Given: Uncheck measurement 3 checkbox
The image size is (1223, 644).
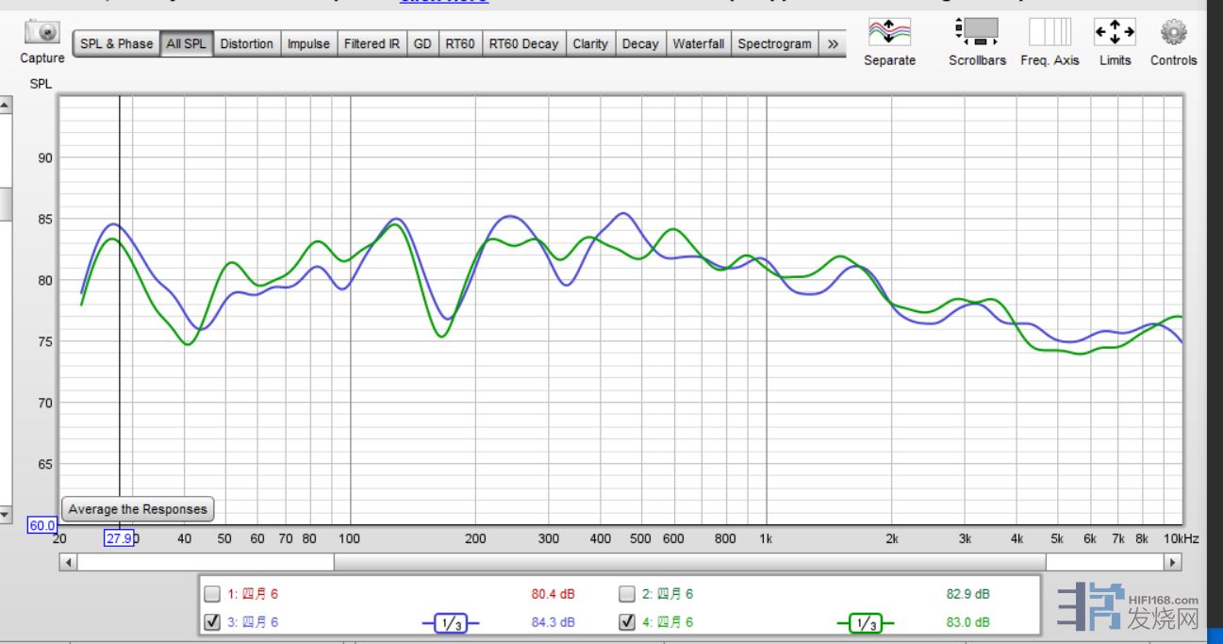Looking at the screenshot, I should coord(212,622).
